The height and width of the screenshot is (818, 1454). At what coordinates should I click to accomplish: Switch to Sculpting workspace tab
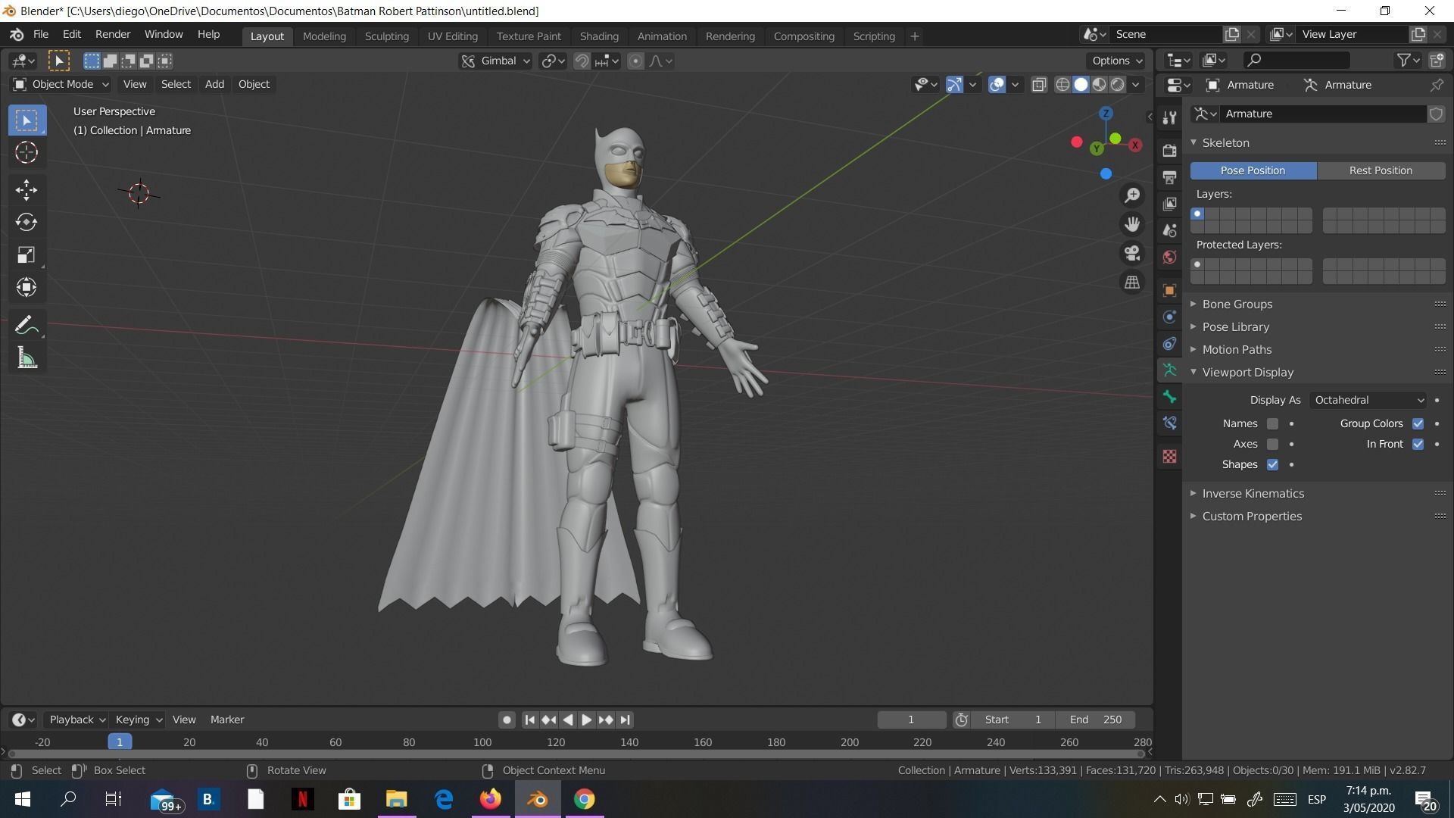click(386, 36)
